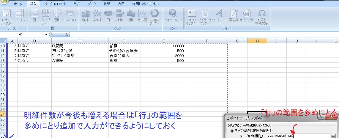Insert a 縦棒 column chart
The image size is (339, 138).
86,17
